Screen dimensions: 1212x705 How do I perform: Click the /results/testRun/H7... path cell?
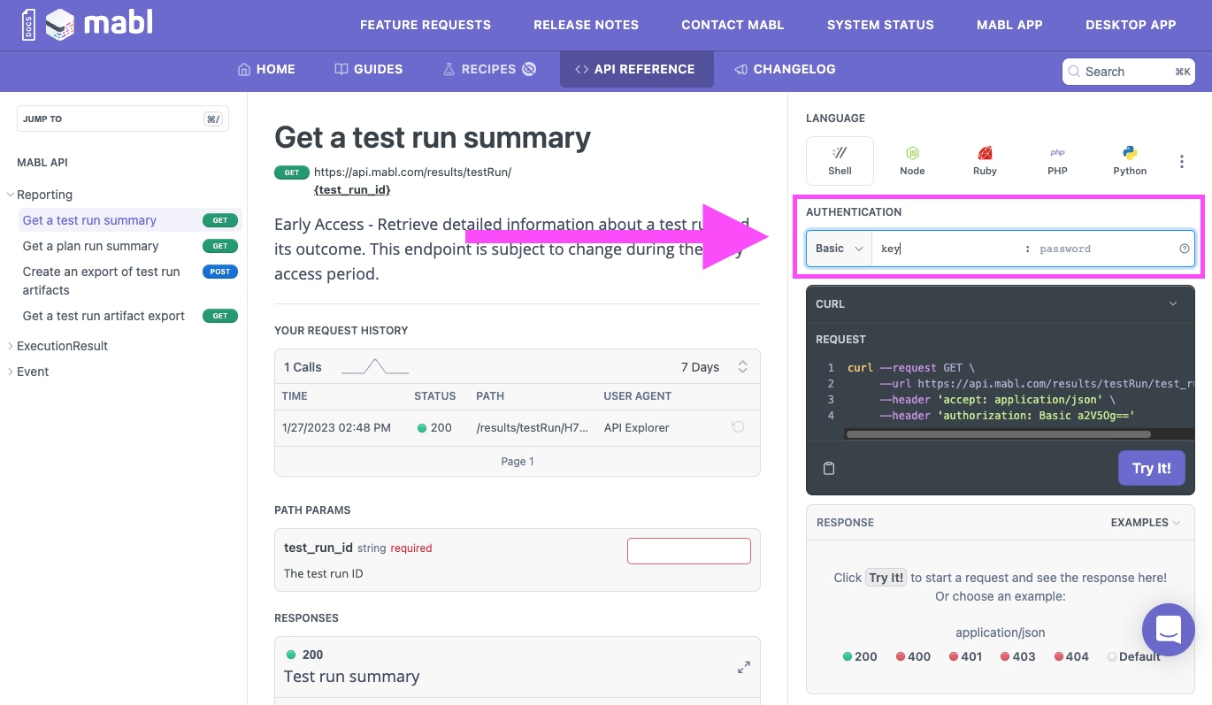tap(532, 427)
